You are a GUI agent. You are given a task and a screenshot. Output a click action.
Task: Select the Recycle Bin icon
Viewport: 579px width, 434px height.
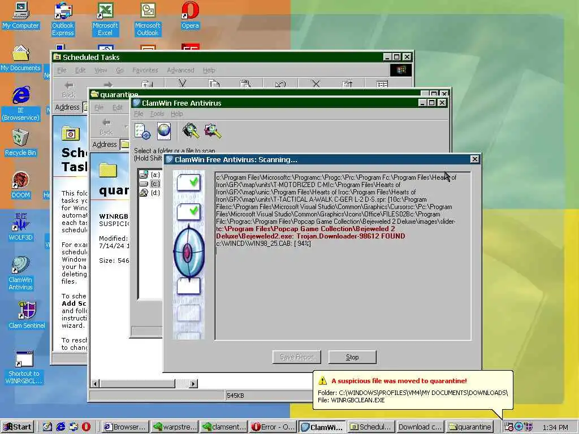pyautogui.click(x=21, y=143)
